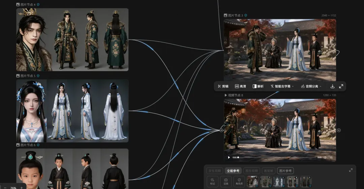
Task: Select reference thumbnail number 3
Action: pos(279,181)
